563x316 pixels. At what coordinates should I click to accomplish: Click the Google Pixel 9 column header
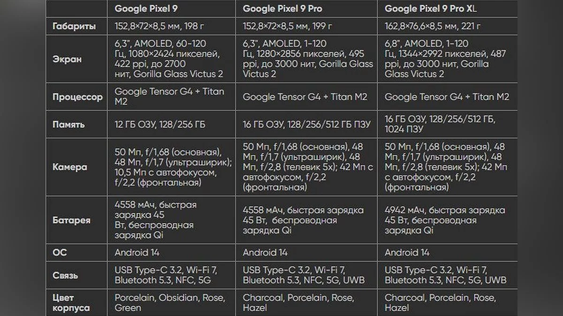pos(146,8)
